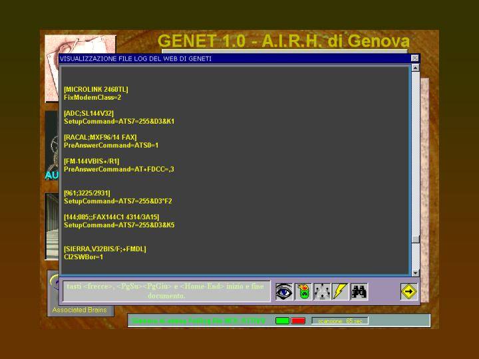Click SetupCommand=ATS7=255&D3&K5 line
Image resolution: width=479 pixels, height=359 pixels.
coord(119,225)
